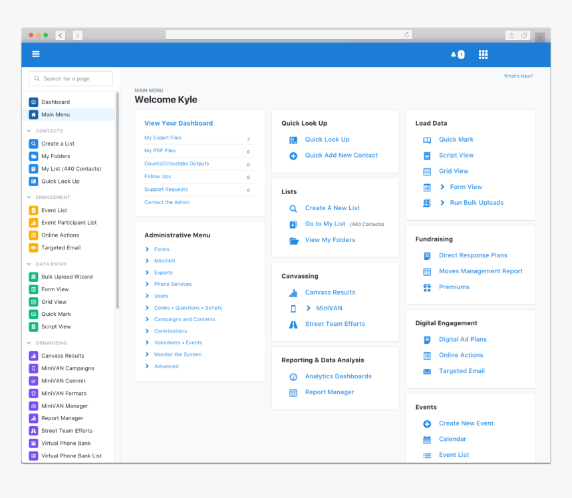This screenshot has width=572, height=498.
Task: Click the Canvass Results bar chart icon
Action: 293,293
